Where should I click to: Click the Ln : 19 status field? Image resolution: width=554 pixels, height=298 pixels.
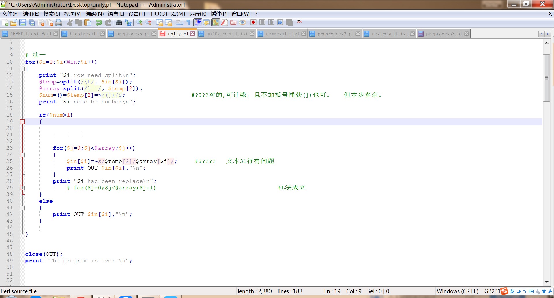pyautogui.click(x=332, y=291)
